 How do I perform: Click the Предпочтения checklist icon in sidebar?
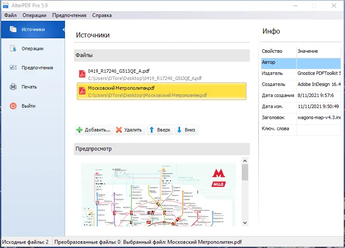[x=13, y=67]
